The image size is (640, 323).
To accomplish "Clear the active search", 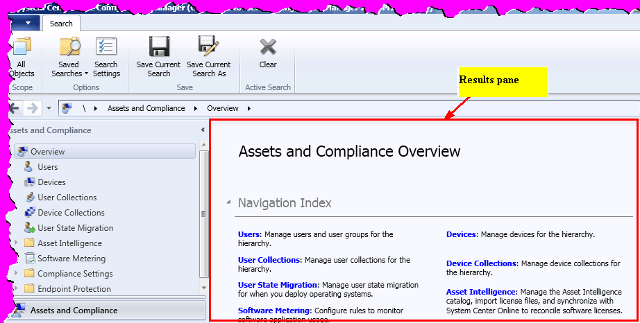I will [268, 53].
